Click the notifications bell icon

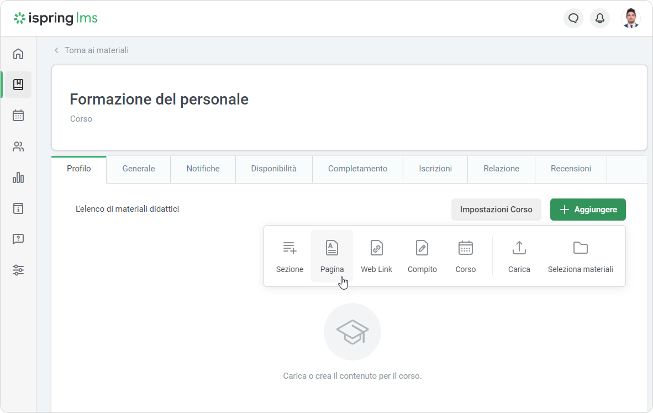point(599,18)
